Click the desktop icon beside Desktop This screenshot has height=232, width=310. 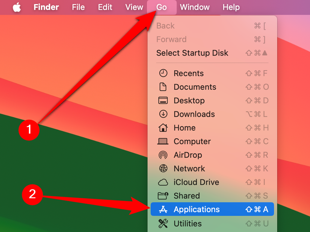[163, 100]
